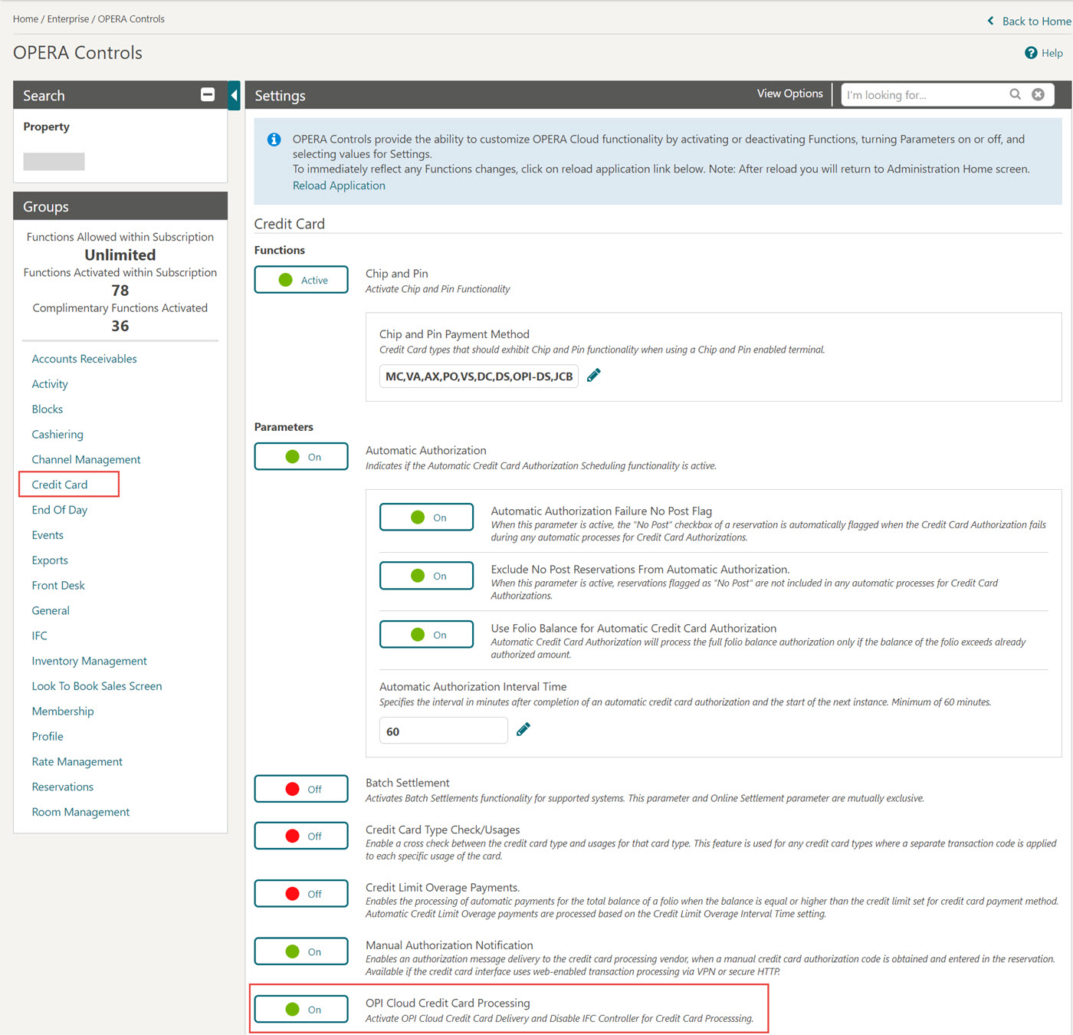Clear the search field using the x icon
1073x1035 pixels.
coord(1039,94)
